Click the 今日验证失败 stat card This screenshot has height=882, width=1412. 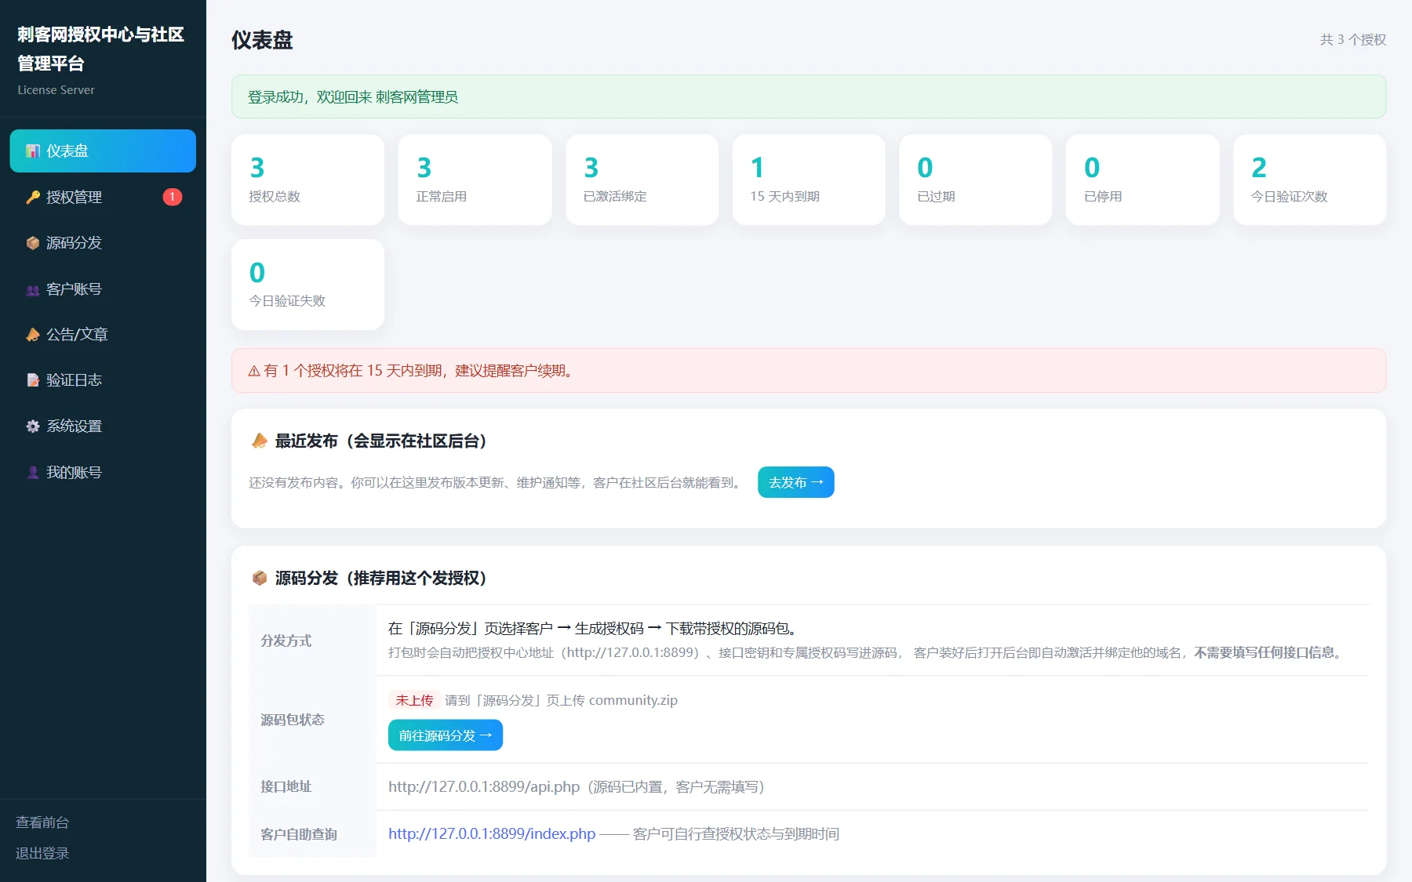[x=308, y=285]
